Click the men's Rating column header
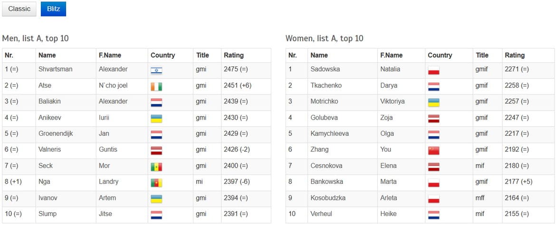The image size is (556, 225). point(233,55)
